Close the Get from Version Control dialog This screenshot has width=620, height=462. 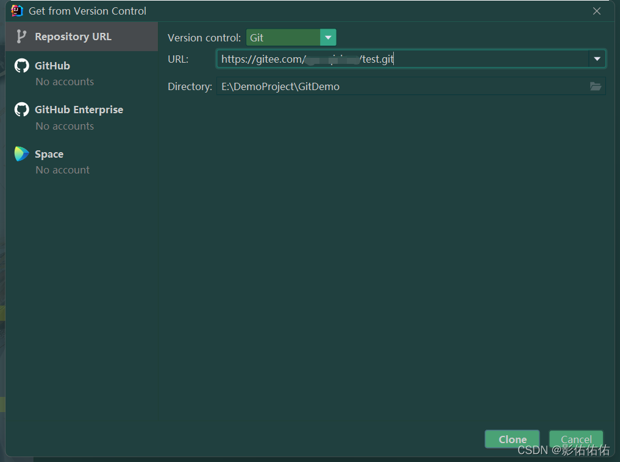(597, 11)
